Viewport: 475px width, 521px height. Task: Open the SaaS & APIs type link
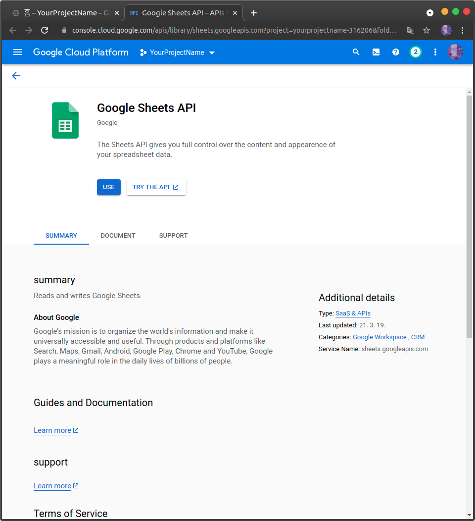353,313
